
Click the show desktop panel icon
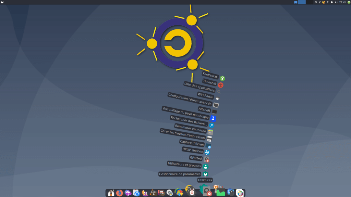tap(296, 2)
